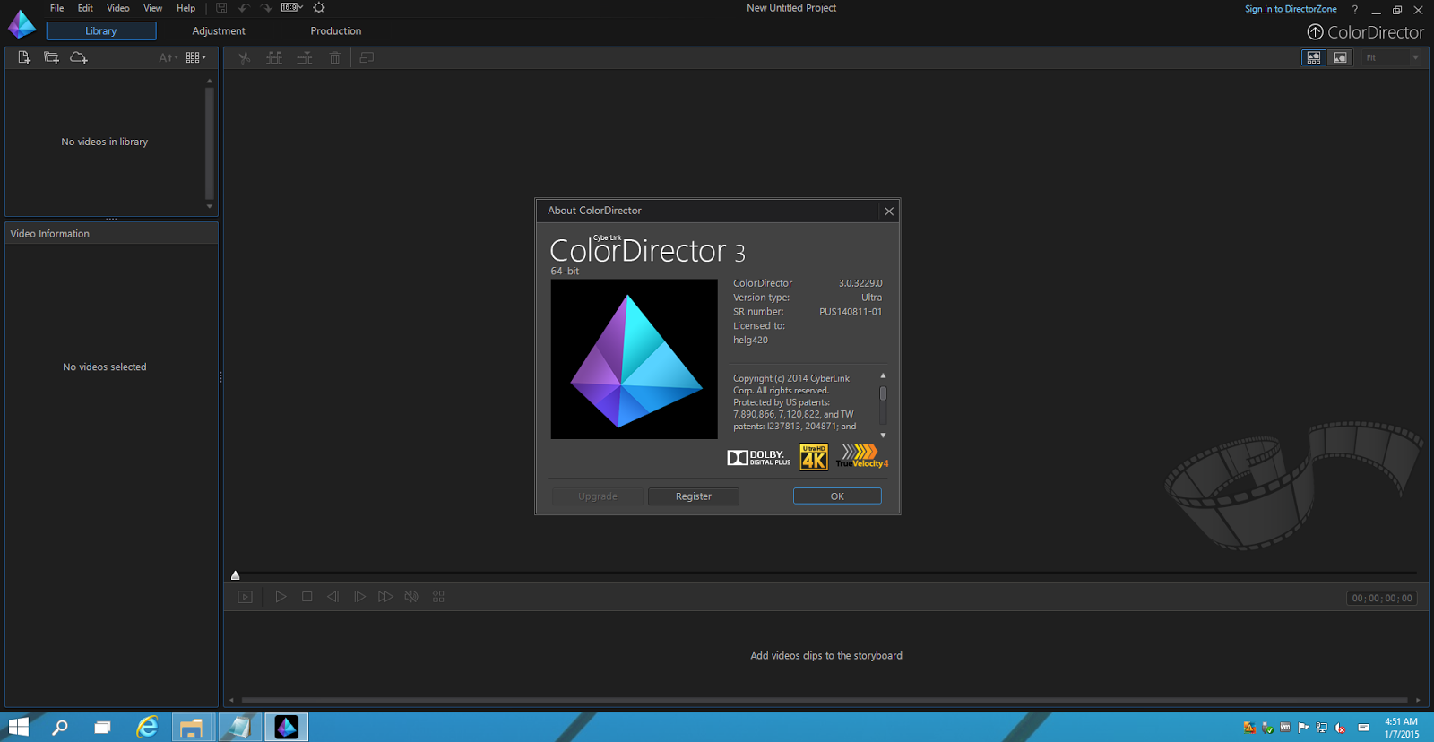This screenshot has width=1434, height=742.
Task: Open Internet Explorer from the taskbar
Action: (147, 728)
